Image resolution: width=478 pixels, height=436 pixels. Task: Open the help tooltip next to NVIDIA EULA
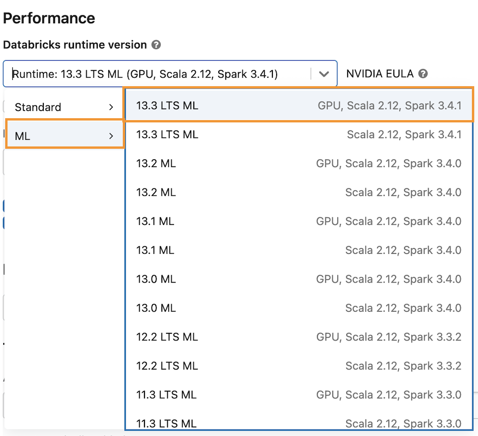[423, 73]
